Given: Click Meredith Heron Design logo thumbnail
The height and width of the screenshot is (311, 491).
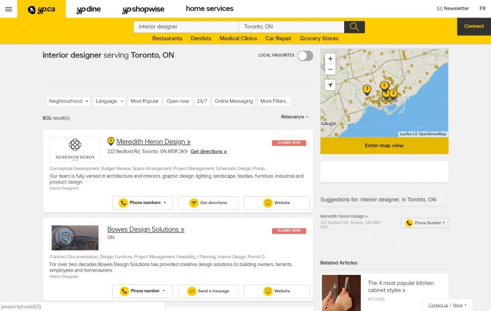Looking at the screenshot, I should point(75,150).
